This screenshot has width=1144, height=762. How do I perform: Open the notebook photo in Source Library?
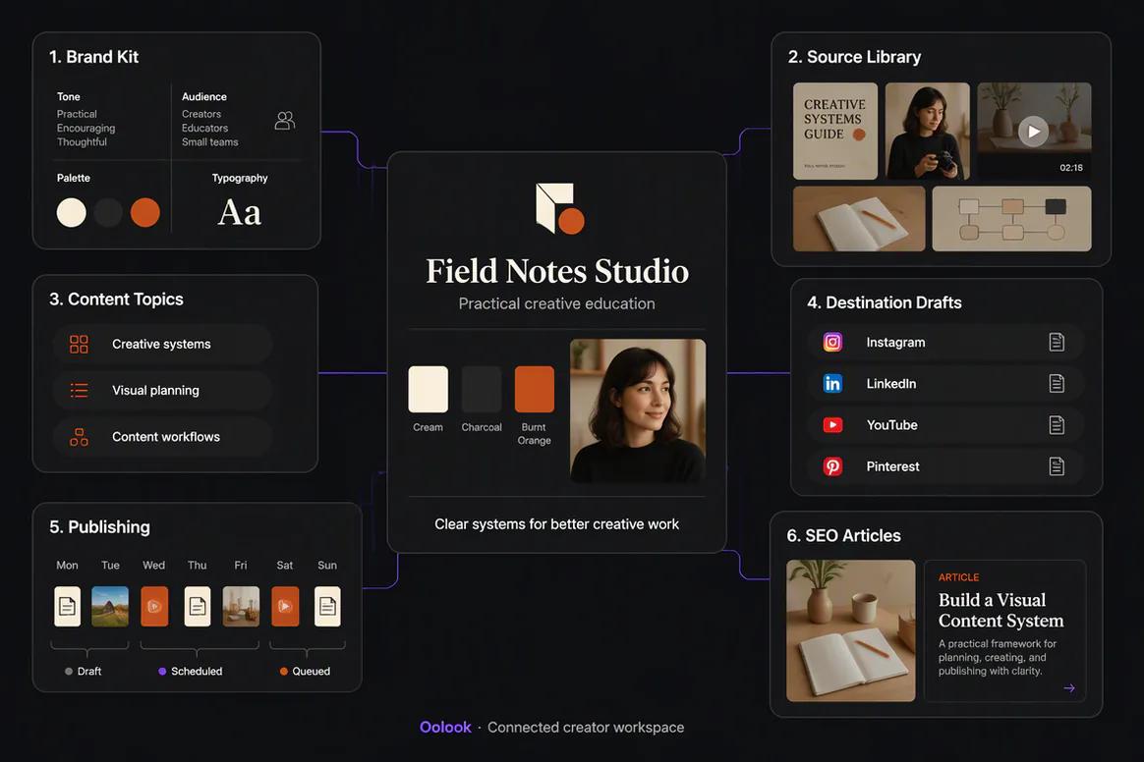859,219
